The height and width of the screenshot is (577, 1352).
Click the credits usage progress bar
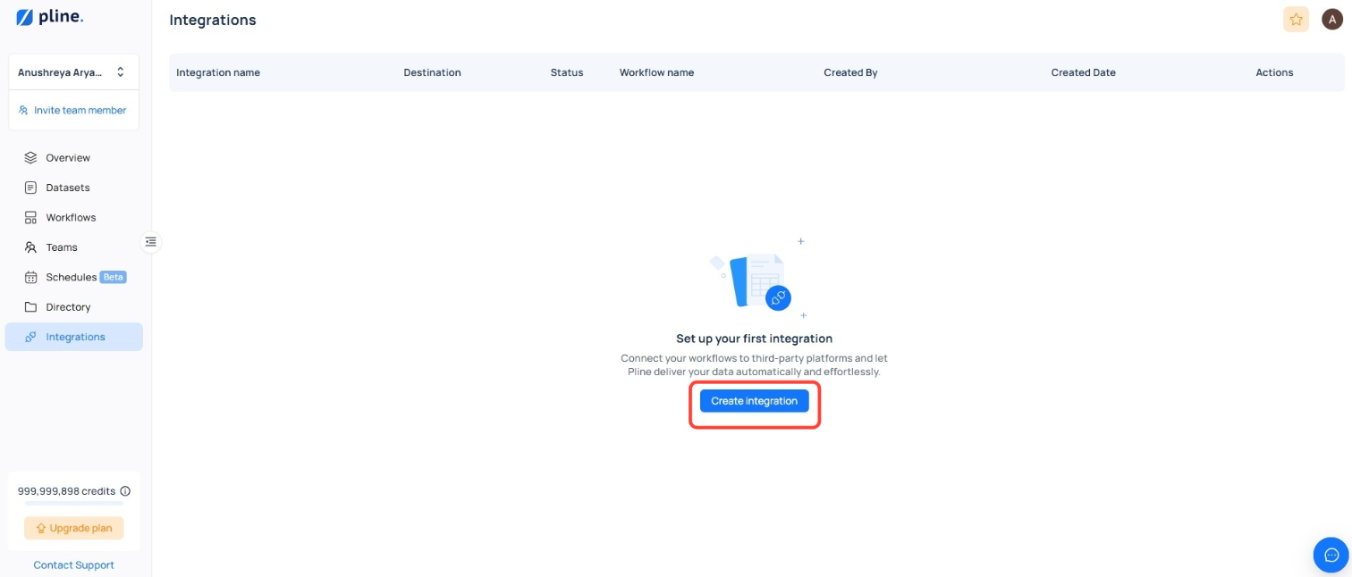[73, 504]
